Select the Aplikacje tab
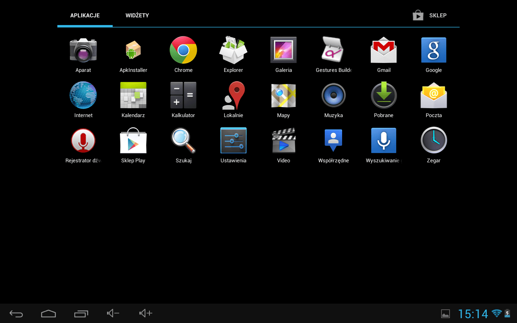 tap(85, 15)
